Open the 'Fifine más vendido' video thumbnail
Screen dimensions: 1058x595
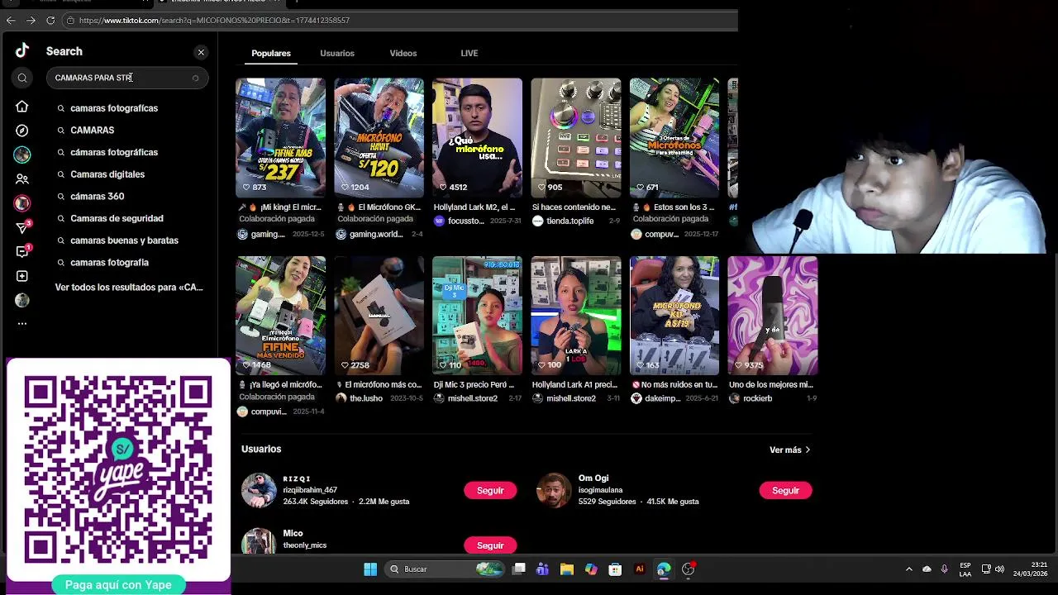pos(280,316)
